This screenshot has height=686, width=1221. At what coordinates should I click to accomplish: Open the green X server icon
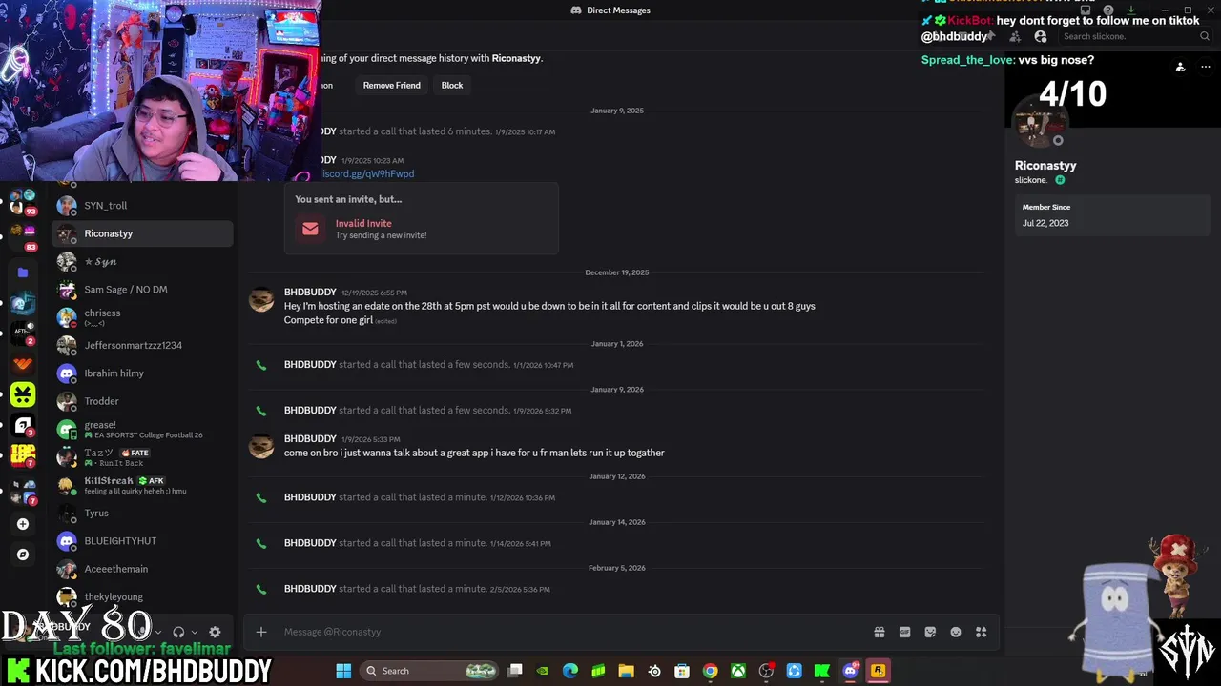tap(23, 393)
